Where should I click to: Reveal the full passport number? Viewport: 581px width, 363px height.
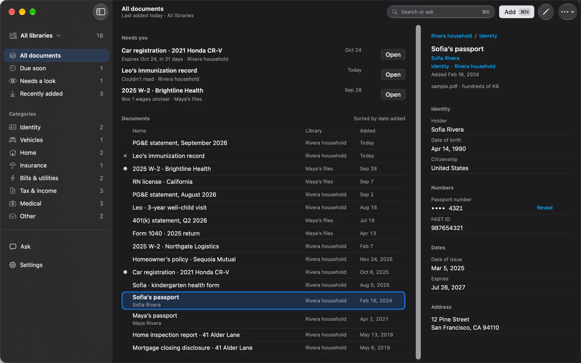tap(544, 208)
